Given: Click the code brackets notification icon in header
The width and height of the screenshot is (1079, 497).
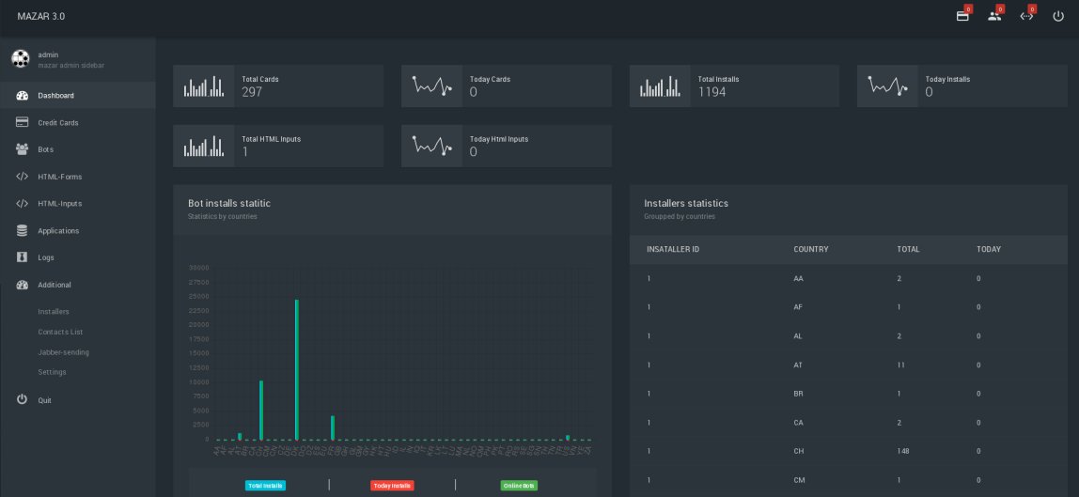Looking at the screenshot, I should tap(1026, 16).
